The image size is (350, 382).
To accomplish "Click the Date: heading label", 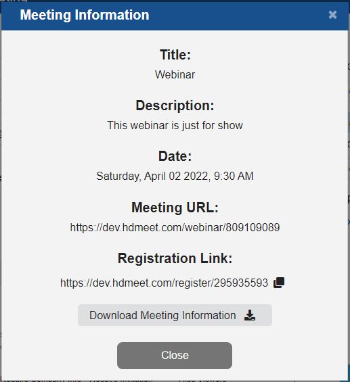I will 175,156.
